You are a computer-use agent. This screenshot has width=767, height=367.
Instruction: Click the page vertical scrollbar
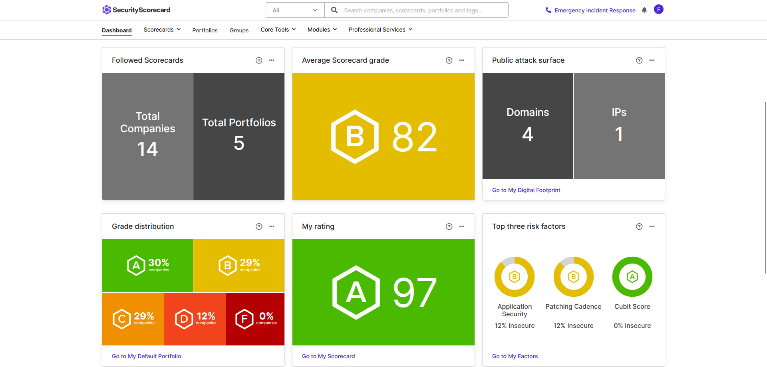tap(765, 188)
